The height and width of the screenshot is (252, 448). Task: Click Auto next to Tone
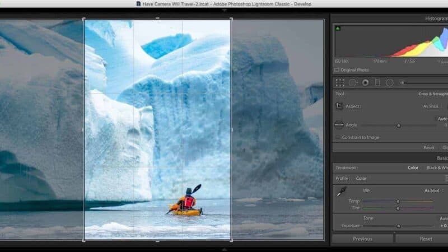444,218
